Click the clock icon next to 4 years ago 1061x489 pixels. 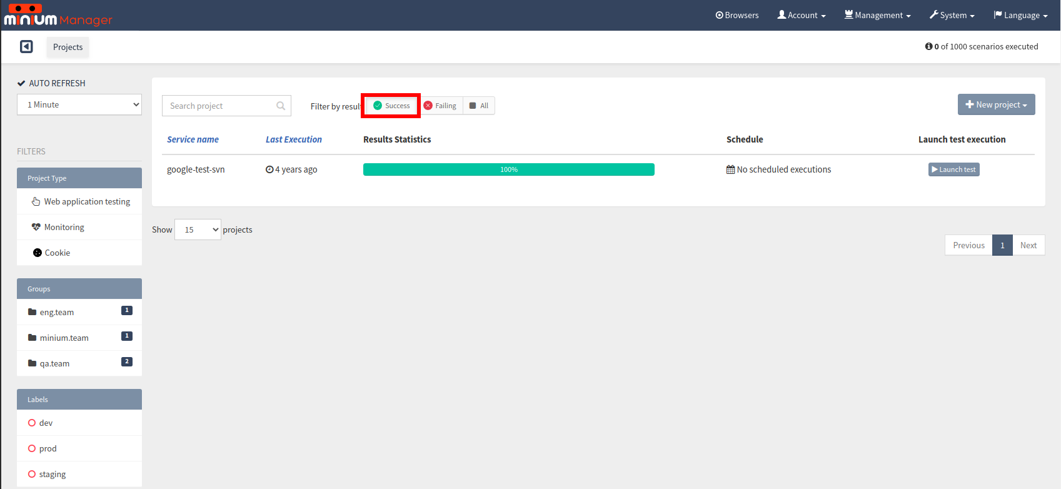tap(269, 169)
